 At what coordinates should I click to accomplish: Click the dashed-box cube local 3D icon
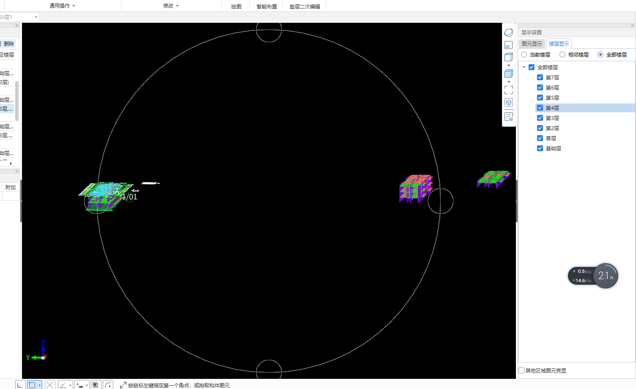tap(509, 103)
